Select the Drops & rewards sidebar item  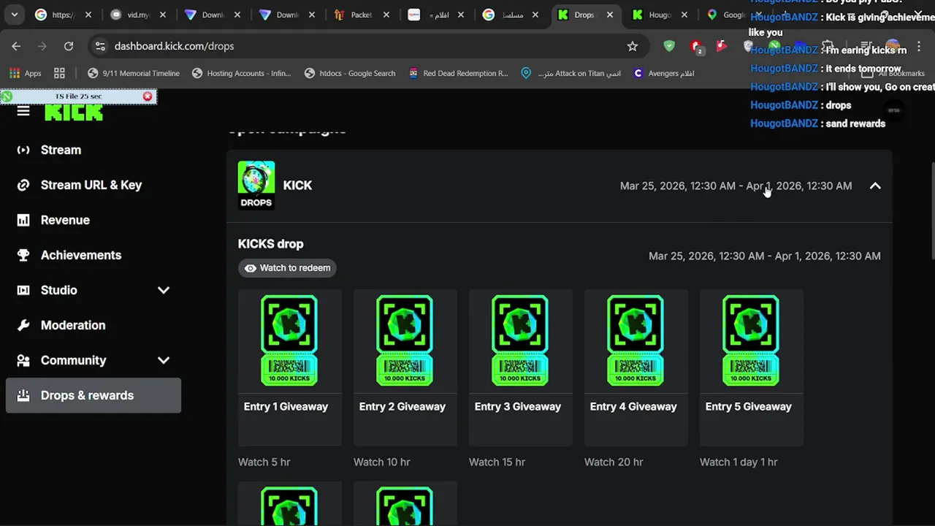tap(93, 395)
